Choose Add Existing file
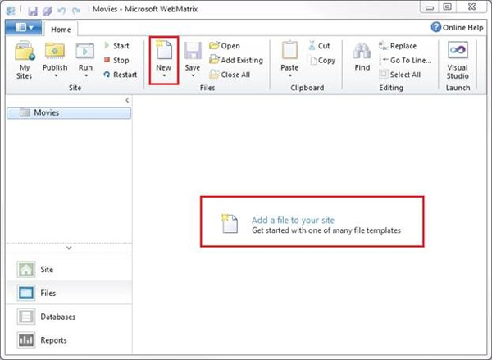 (x=236, y=60)
